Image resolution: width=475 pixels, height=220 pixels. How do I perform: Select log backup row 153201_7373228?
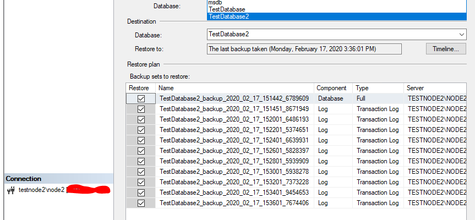(234, 182)
